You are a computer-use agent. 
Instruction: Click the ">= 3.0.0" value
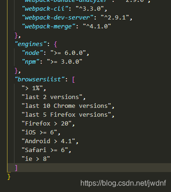click(x=64, y=62)
